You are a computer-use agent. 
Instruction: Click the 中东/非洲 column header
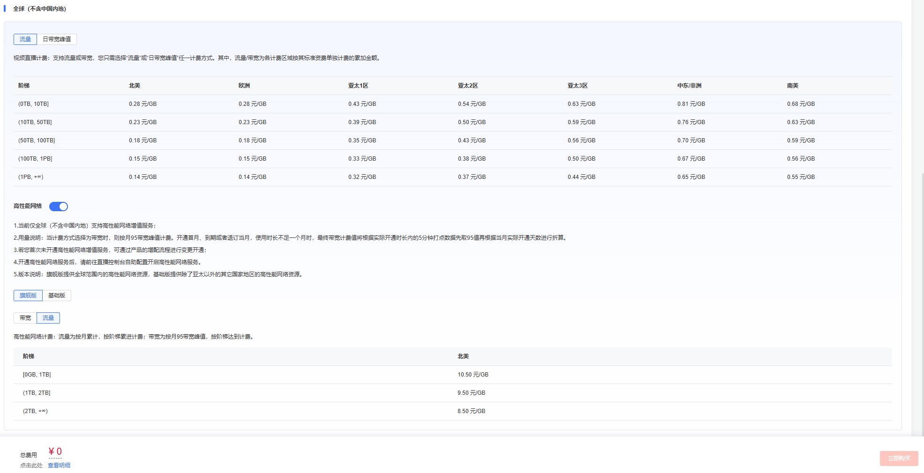(x=689, y=86)
